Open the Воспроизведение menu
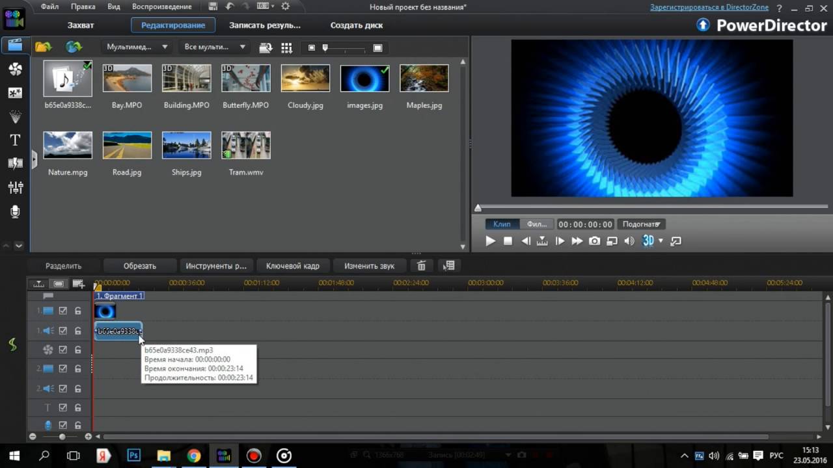The image size is (833, 468). coord(162,6)
